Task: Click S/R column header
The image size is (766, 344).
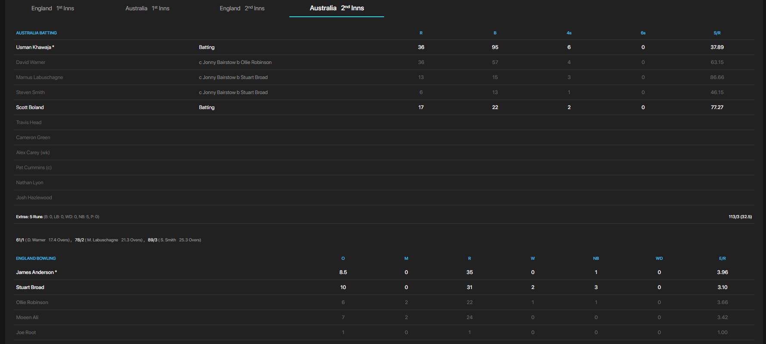Action: point(717,33)
